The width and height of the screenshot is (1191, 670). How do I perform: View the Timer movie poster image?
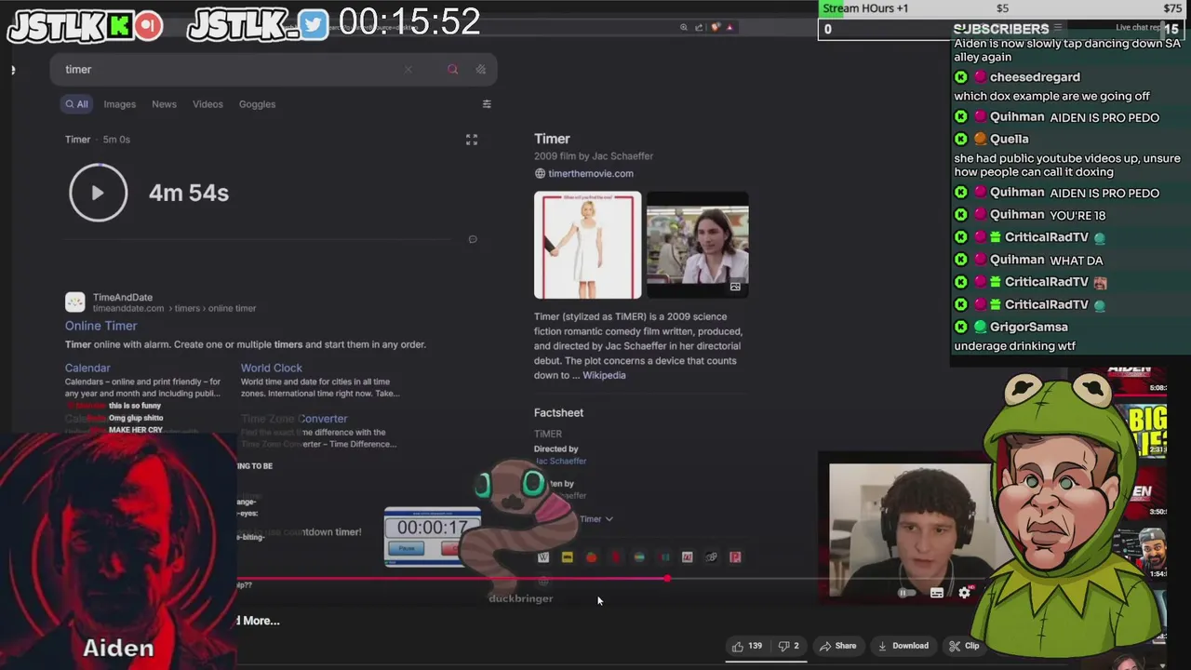[587, 246]
